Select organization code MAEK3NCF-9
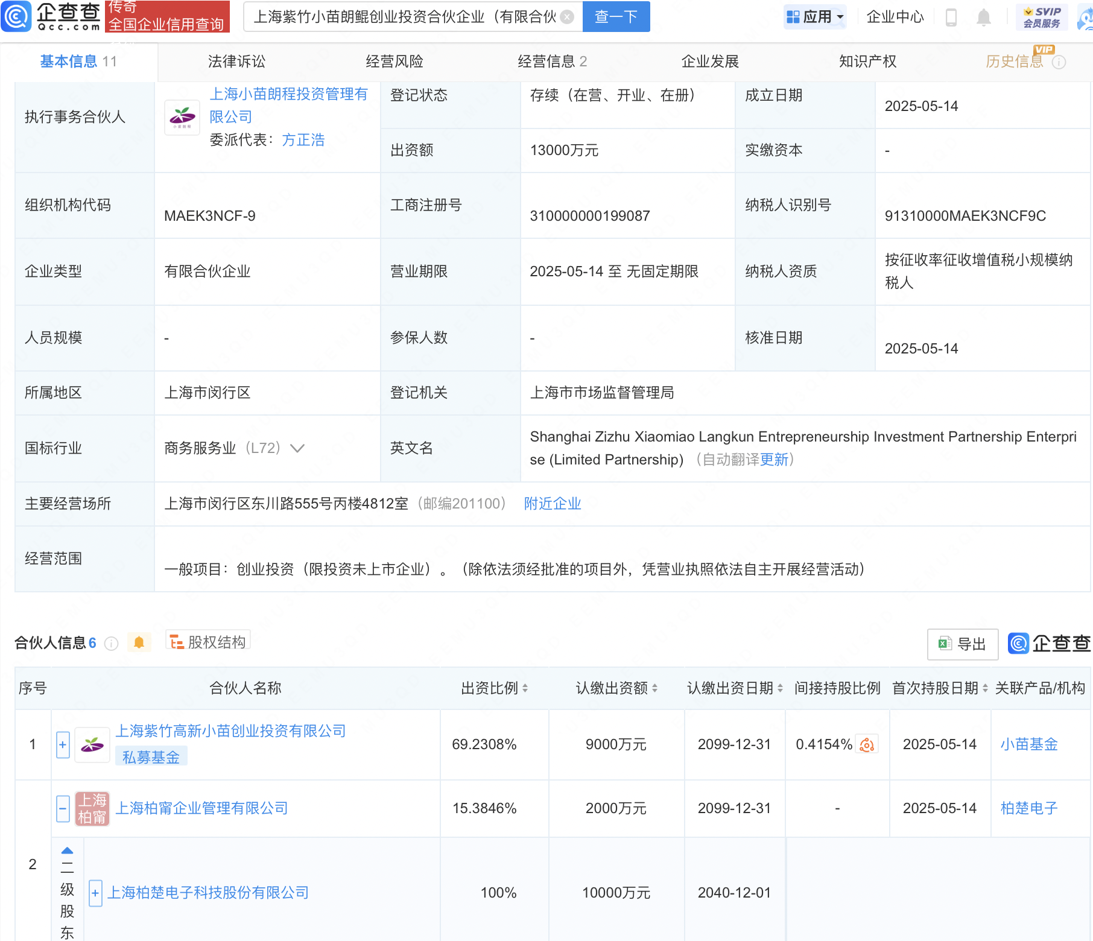This screenshot has height=941, width=1093. [210, 216]
